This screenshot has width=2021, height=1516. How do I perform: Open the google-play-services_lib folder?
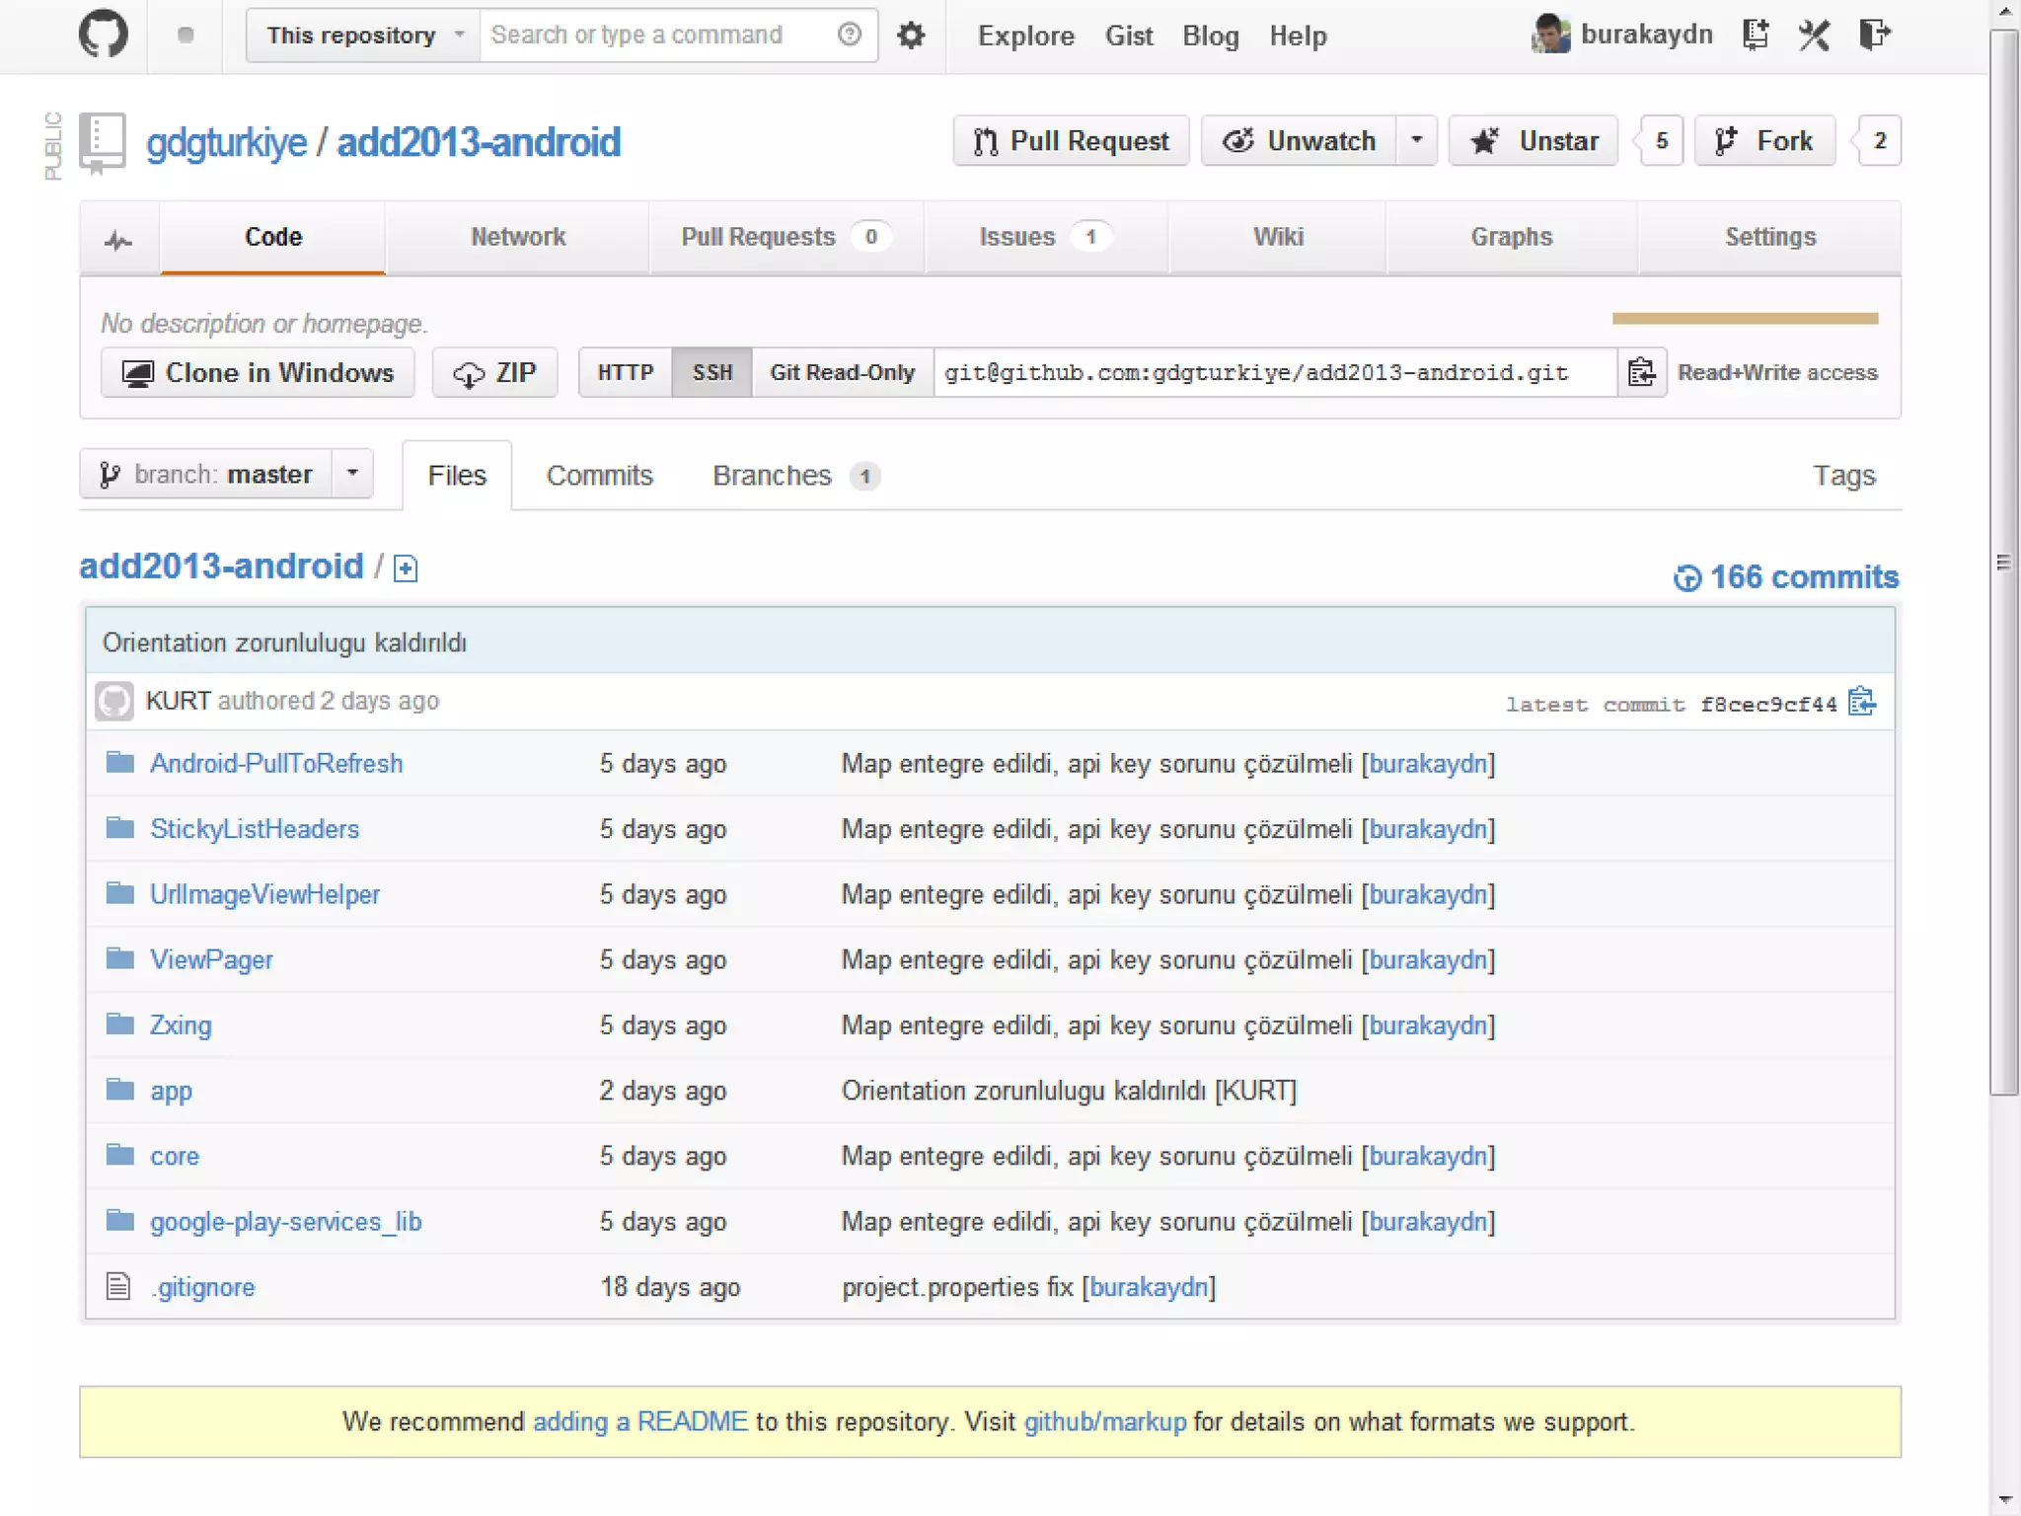tap(286, 1222)
